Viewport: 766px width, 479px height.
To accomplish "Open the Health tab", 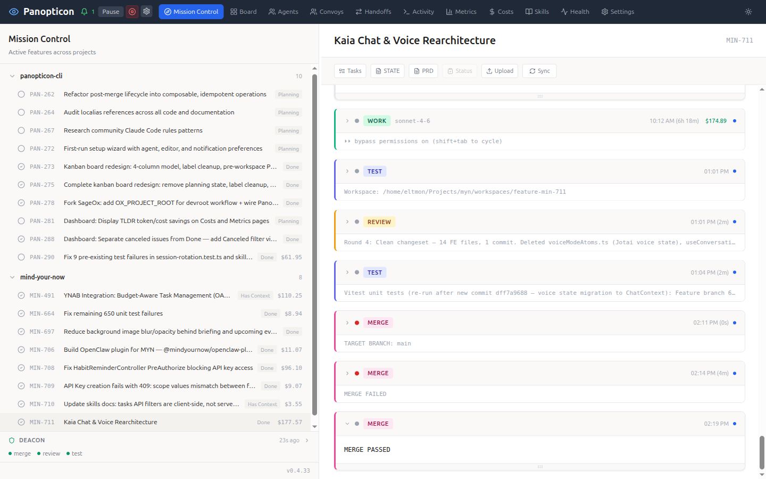I will tap(575, 12).
